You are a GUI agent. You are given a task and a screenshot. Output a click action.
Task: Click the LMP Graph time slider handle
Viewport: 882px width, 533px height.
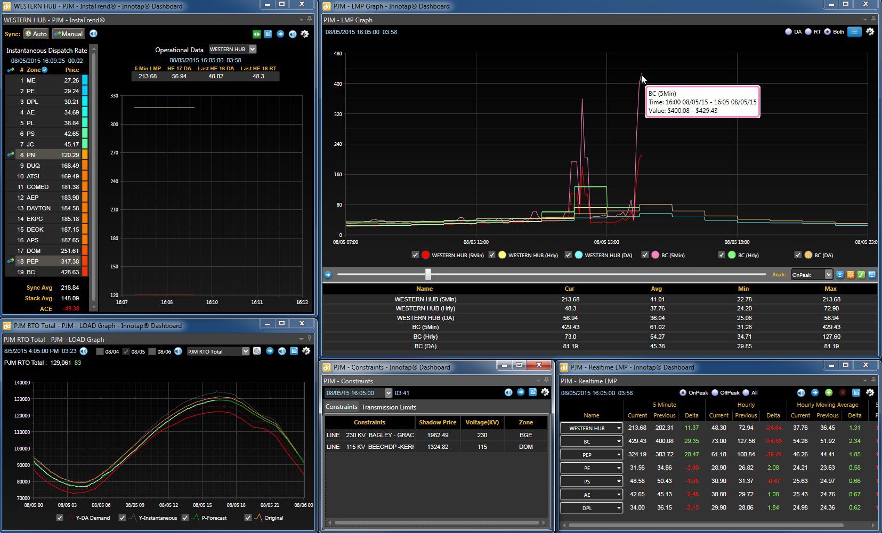(x=428, y=274)
